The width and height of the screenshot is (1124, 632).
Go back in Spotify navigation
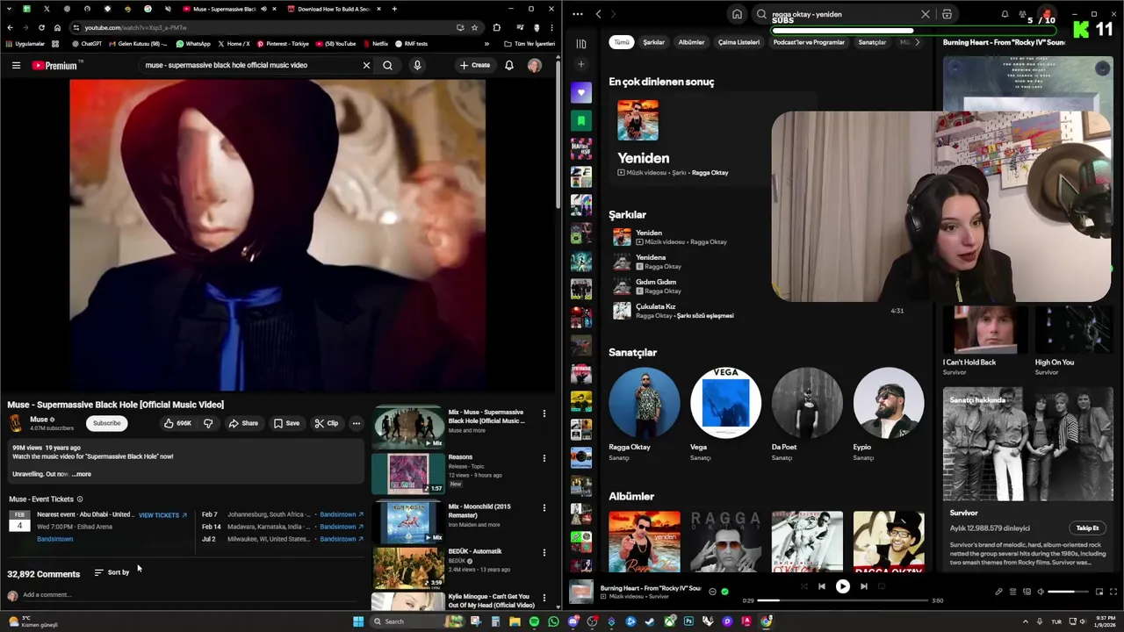[x=598, y=14]
